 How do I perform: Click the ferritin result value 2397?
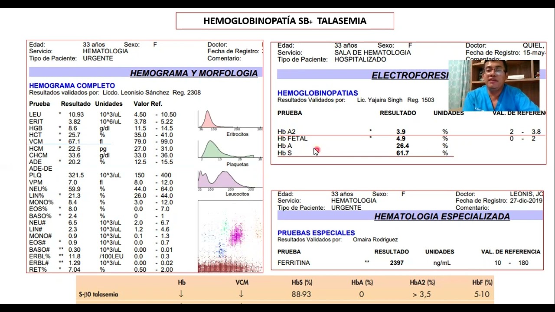tap(397, 263)
